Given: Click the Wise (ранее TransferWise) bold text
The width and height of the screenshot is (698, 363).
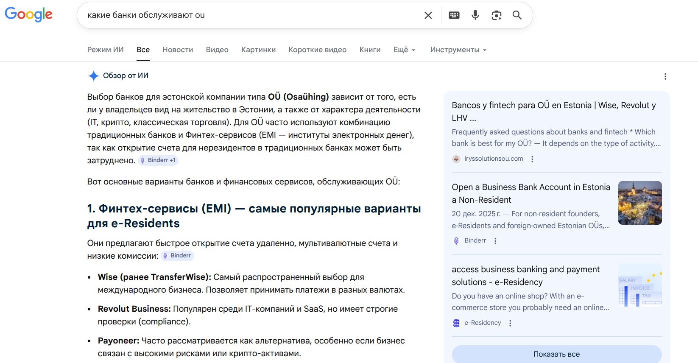Looking at the screenshot, I should point(154,277).
